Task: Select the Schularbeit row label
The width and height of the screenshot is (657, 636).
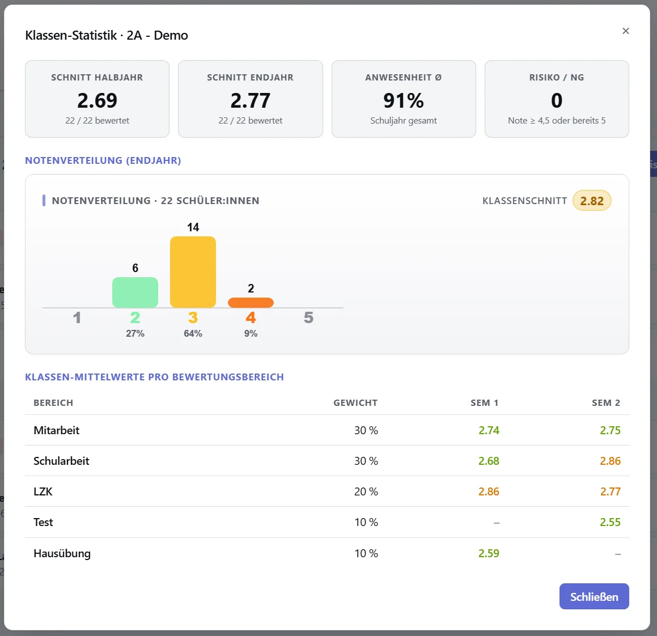Action: click(x=62, y=461)
